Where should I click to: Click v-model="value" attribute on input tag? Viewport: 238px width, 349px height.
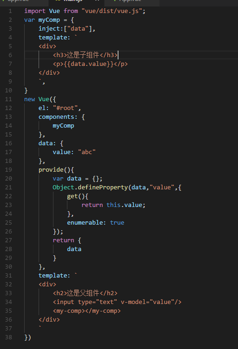[147, 302]
